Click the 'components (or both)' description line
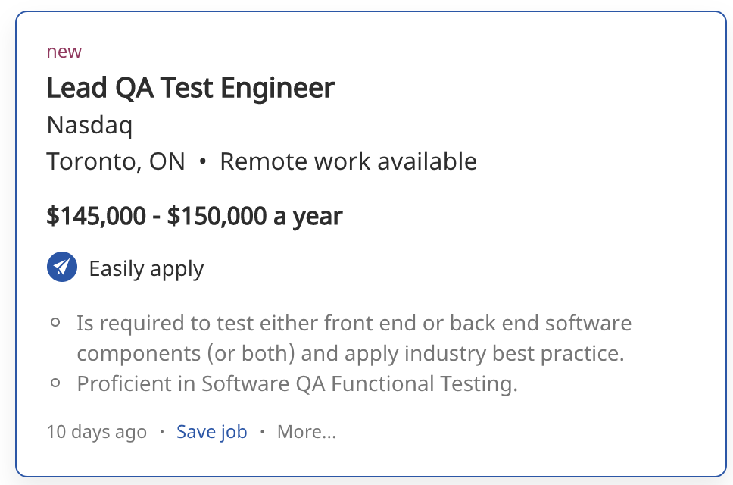The width and height of the screenshot is (733, 485). click(x=350, y=354)
